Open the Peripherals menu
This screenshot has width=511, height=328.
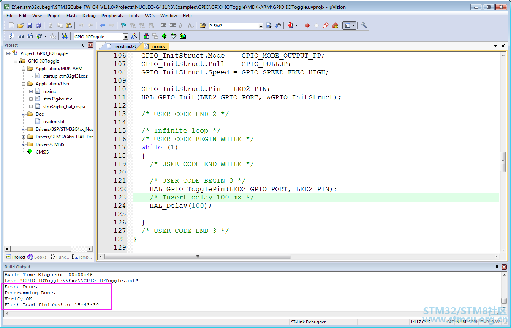(112, 16)
